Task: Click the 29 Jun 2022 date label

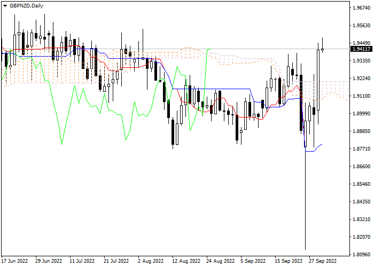Action: 49,261
